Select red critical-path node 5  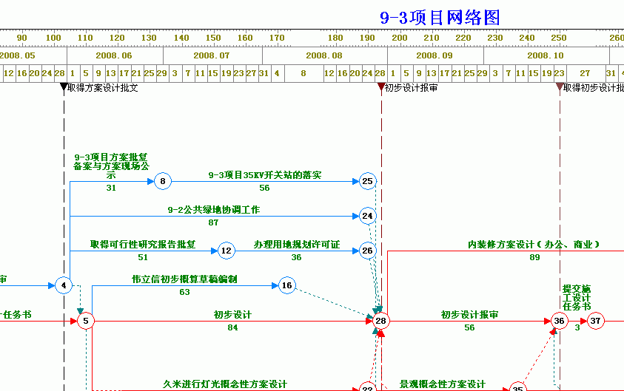[86, 321]
